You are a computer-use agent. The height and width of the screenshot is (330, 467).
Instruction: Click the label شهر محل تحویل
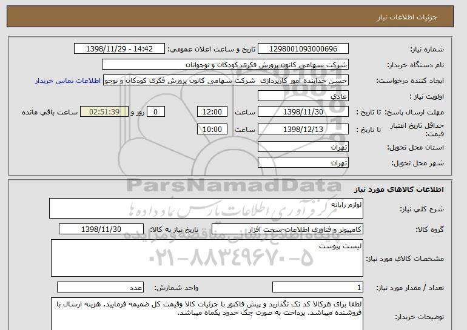click(x=417, y=163)
